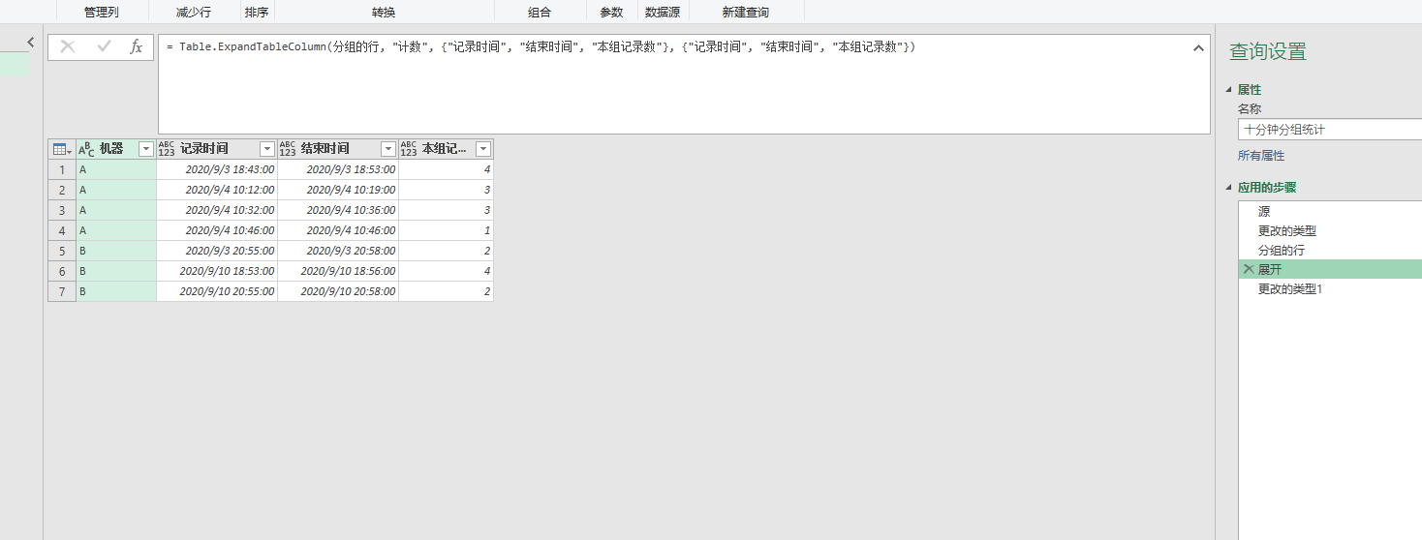1422x540 pixels.
Task: Open the 组合 ribbon group
Action: pos(540,13)
